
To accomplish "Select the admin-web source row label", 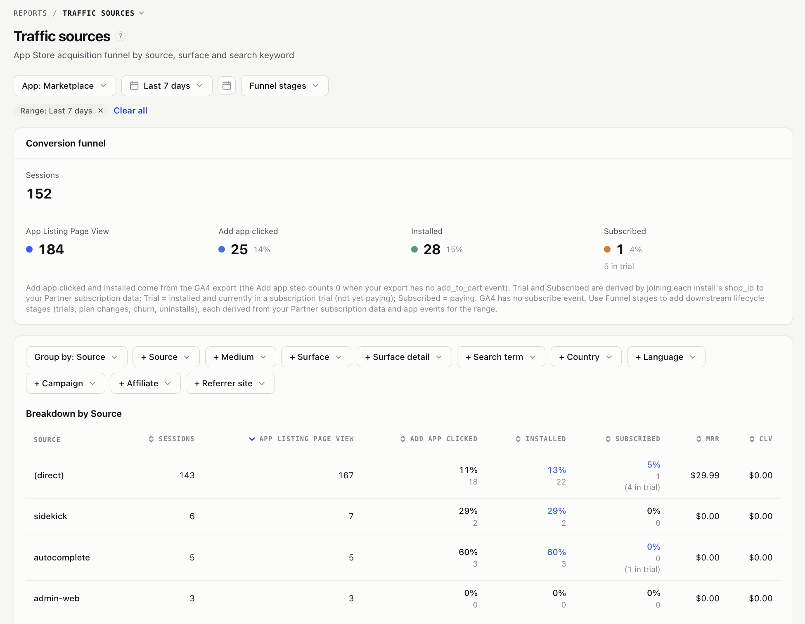I will pyautogui.click(x=57, y=598).
